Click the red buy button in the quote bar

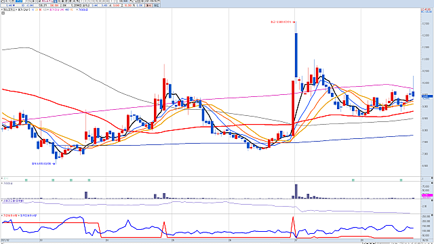pyautogui.click(x=149, y=5)
